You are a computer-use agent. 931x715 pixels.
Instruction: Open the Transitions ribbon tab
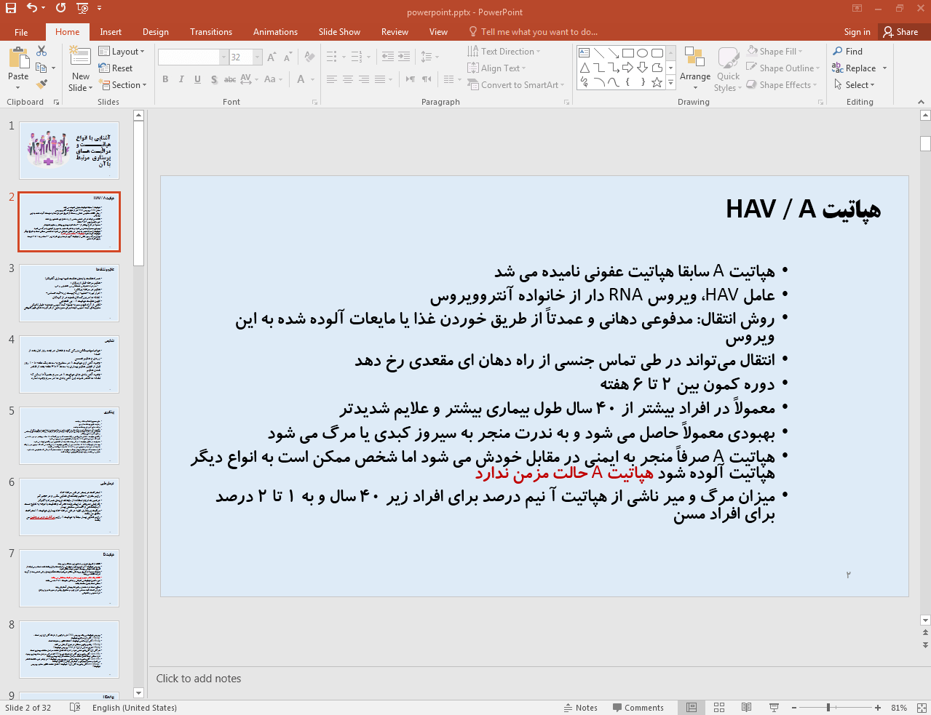[x=210, y=32]
